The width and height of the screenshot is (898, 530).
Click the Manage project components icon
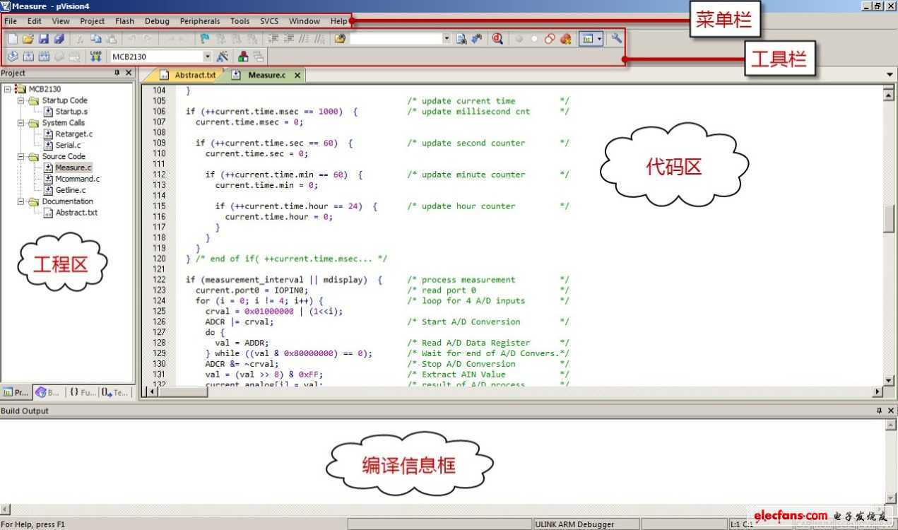pos(243,57)
